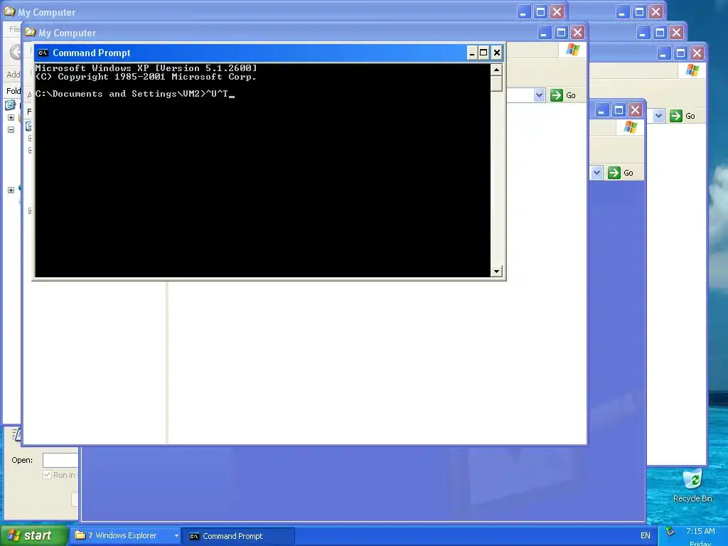Click the 7:15 AM taskbar clock
728x546 pixels.
(700, 531)
